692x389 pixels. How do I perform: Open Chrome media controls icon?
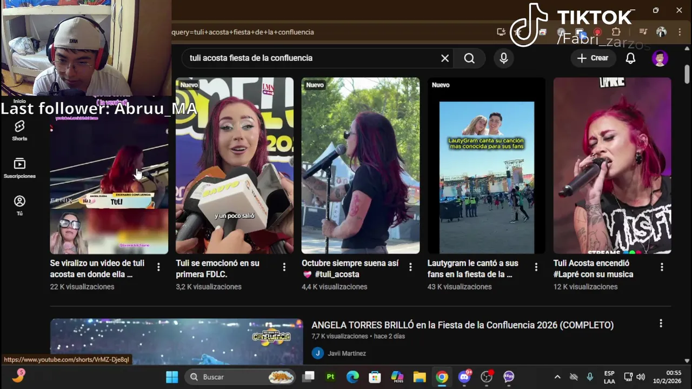pyautogui.click(x=643, y=32)
